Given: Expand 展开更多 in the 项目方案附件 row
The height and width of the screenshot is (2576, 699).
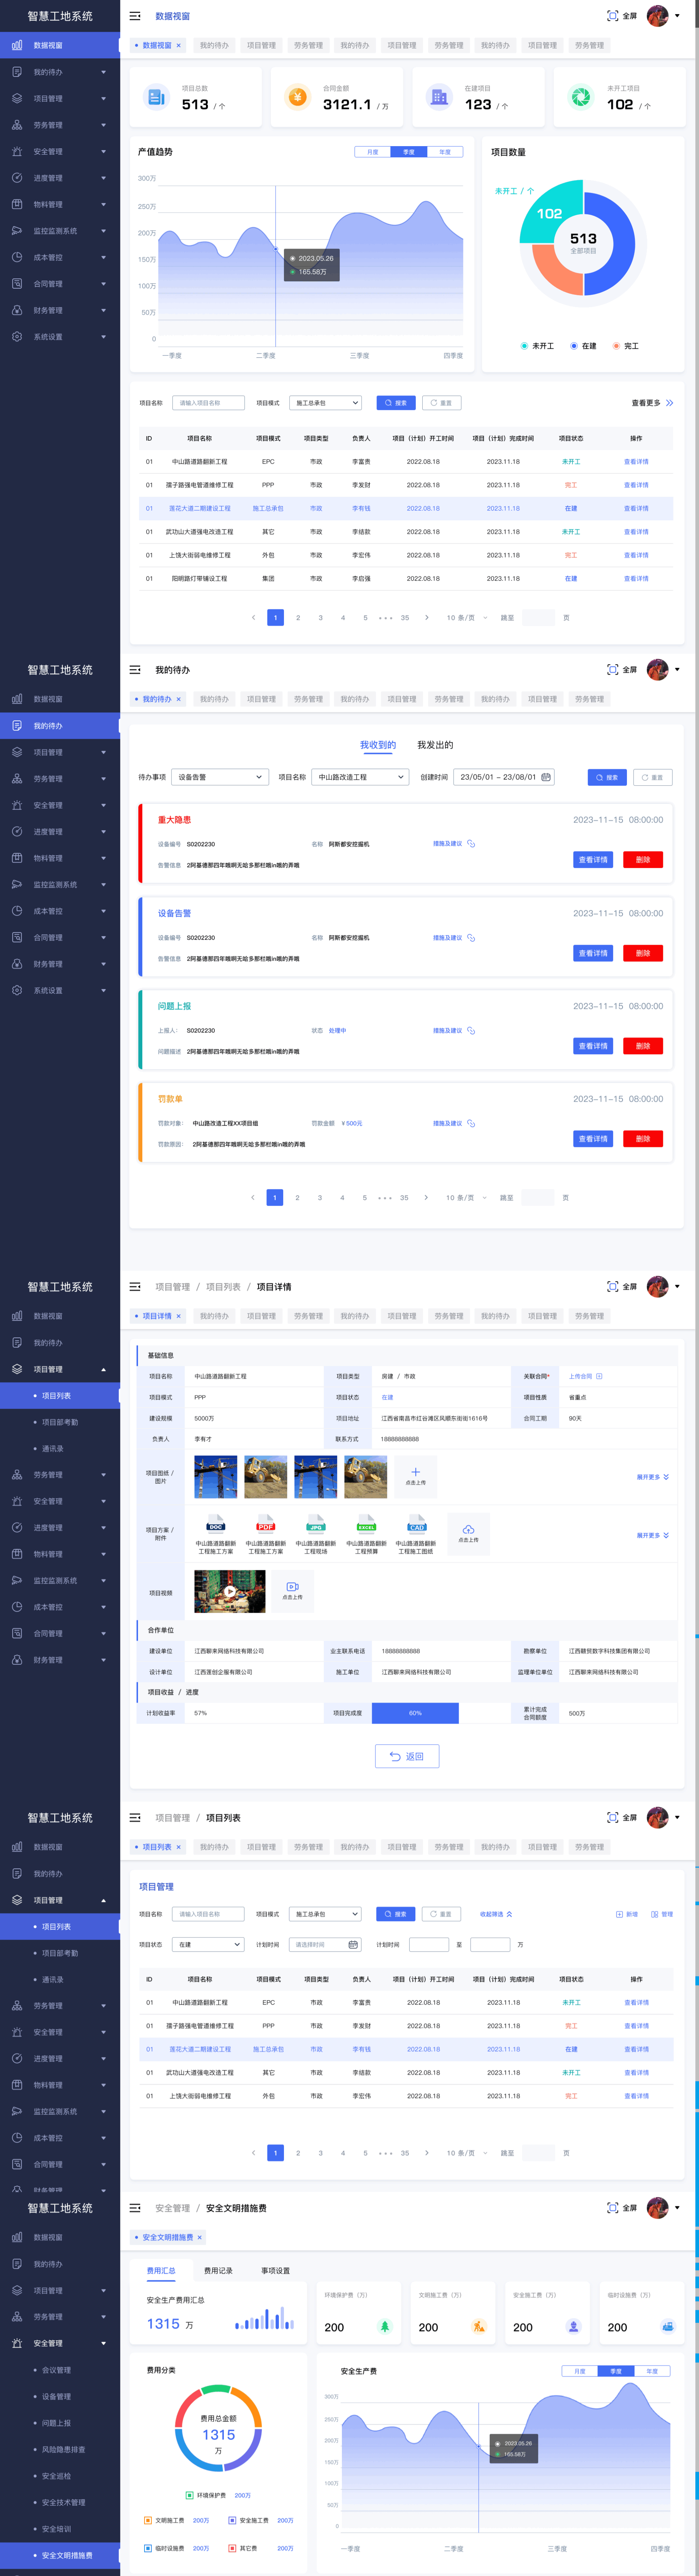Looking at the screenshot, I should pyautogui.click(x=653, y=1535).
